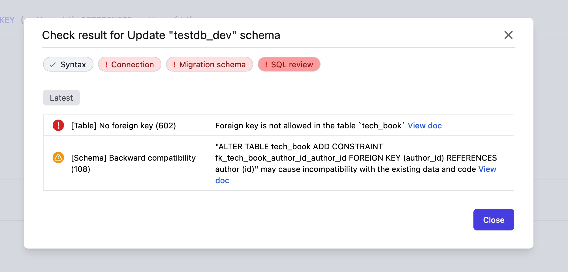Select the dialog title Check result text
The height and width of the screenshot is (272, 568).
click(161, 35)
